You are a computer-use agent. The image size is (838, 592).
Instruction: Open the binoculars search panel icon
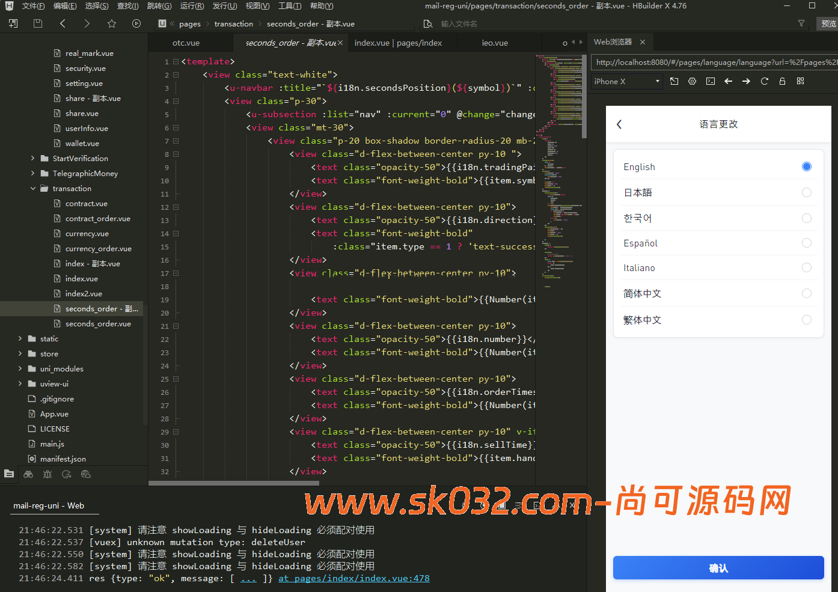(28, 474)
